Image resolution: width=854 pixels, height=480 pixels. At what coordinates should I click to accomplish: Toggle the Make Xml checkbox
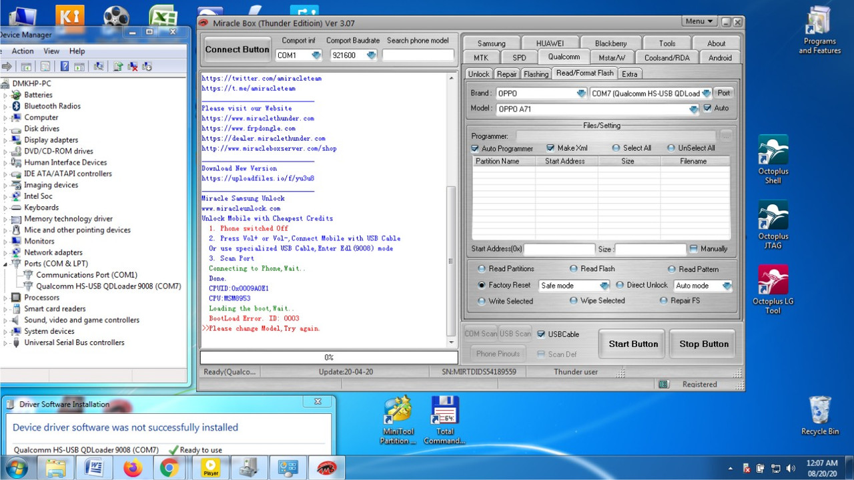point(550,148)
